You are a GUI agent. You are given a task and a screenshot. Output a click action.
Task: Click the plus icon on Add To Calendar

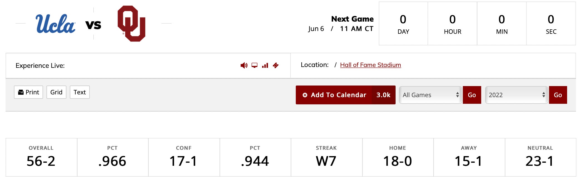(x=305, y=95)
